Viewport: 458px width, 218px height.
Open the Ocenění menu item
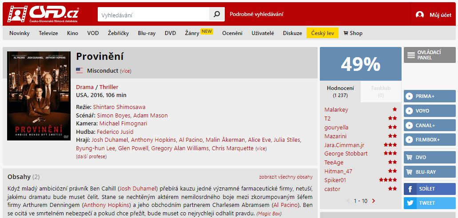(x=232, y=33)
